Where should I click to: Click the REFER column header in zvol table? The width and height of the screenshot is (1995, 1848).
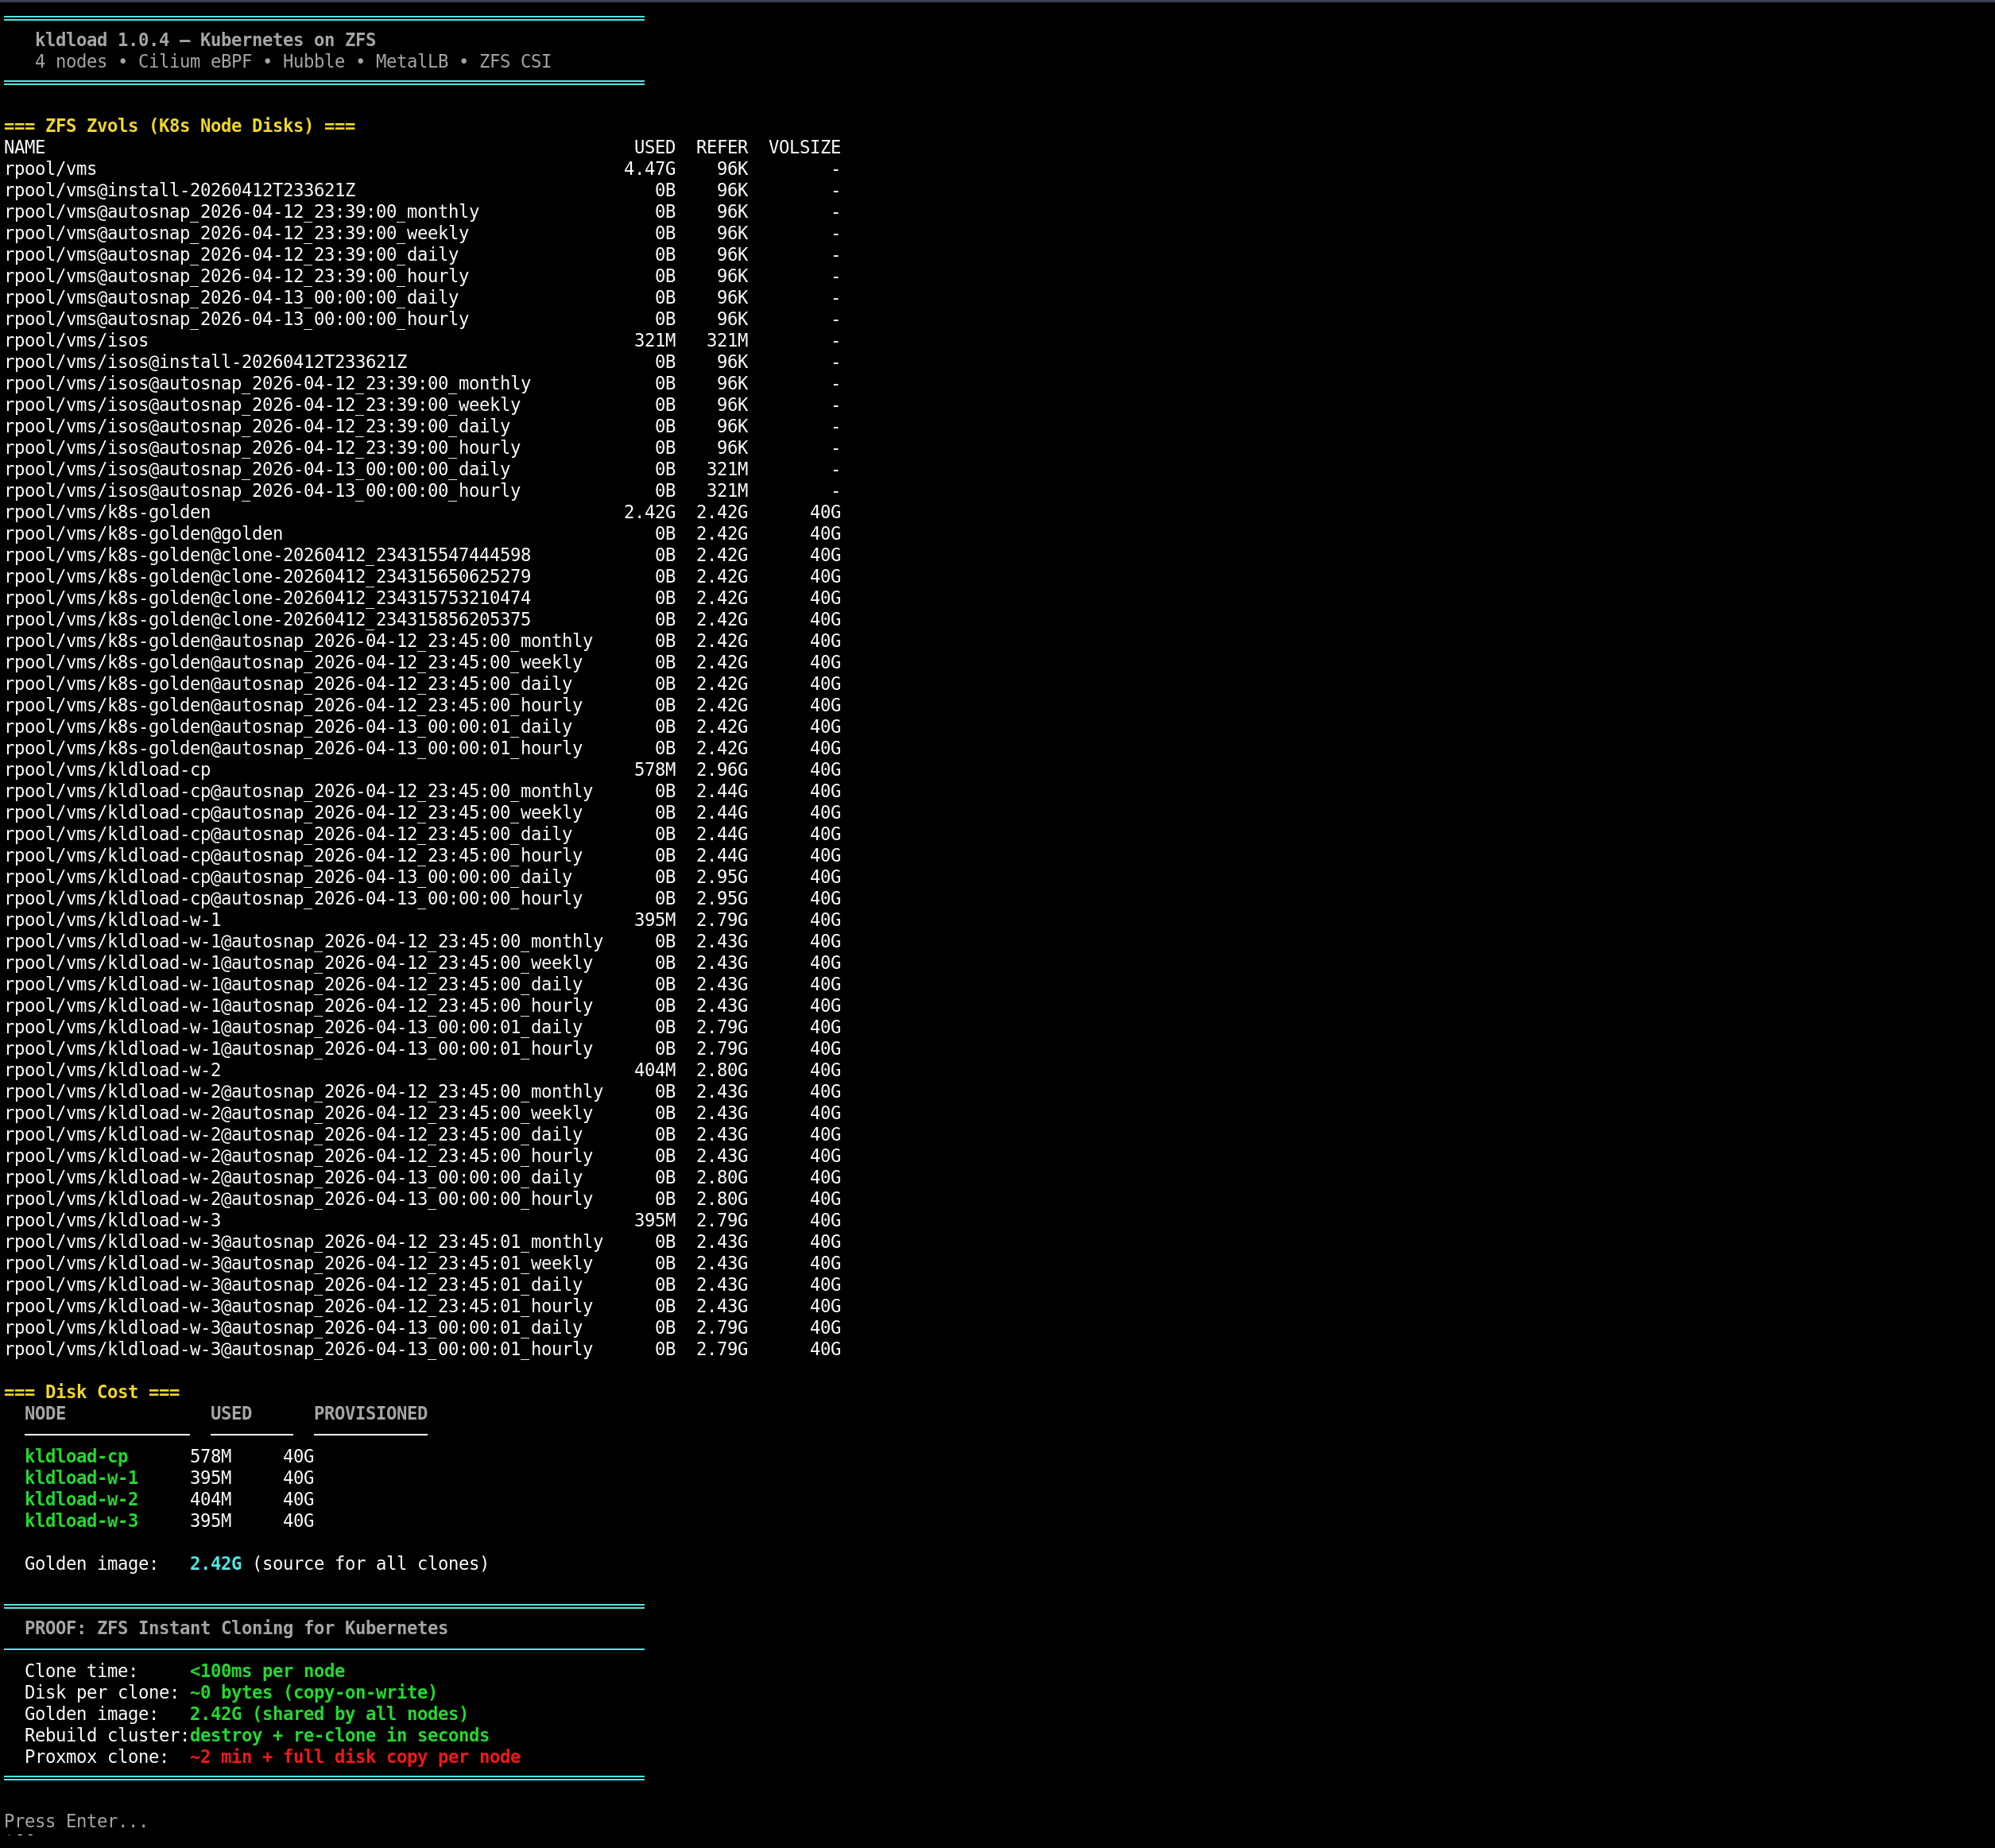pos(722,147)
